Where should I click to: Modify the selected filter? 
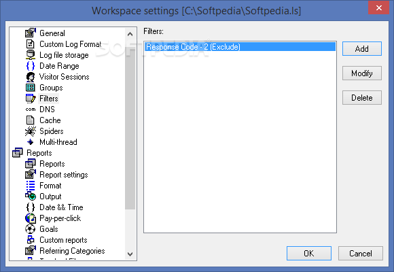(x=362, y=73)
